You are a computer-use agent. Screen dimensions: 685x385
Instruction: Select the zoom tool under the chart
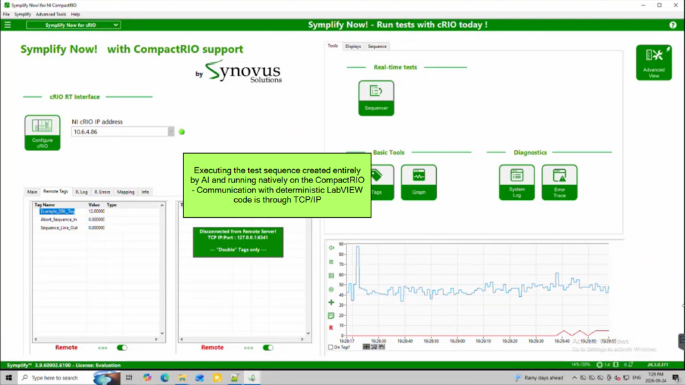(x=374, y=347)
